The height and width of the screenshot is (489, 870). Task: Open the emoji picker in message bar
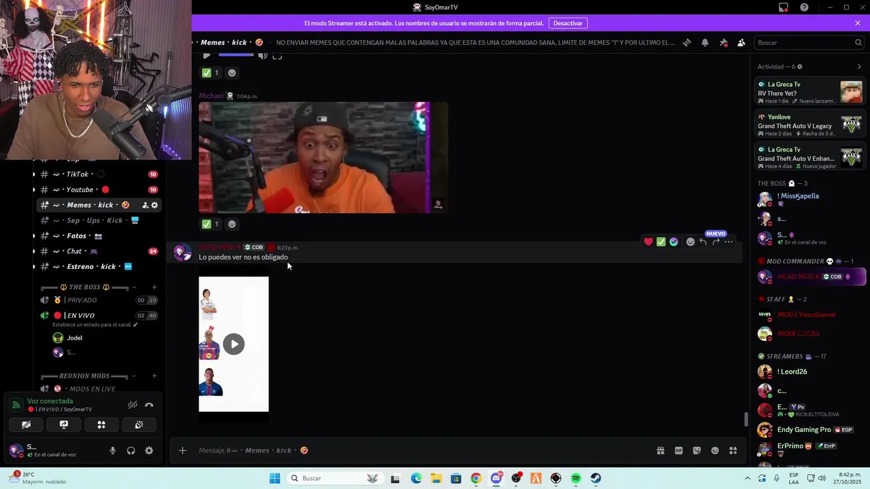coord(715,450)
